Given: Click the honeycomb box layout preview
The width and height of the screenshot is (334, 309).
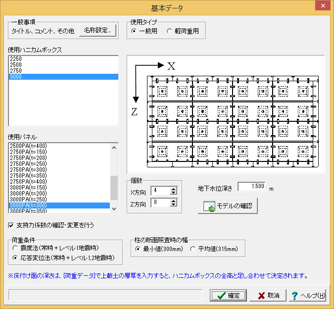Looking at the screenshot, I should tap(226, 114).
